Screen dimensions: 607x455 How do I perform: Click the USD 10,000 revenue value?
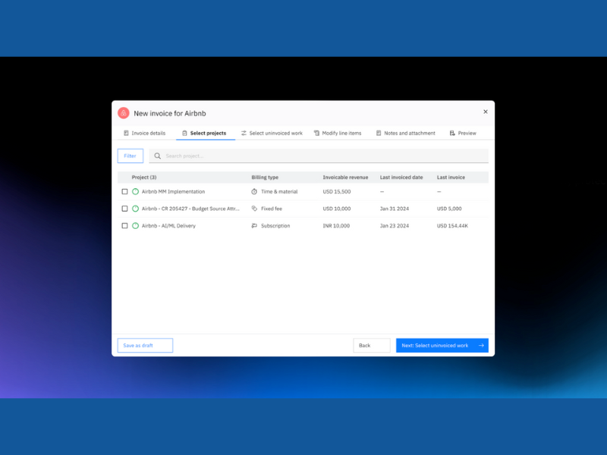pyautogui.click(x=337, y=209)
